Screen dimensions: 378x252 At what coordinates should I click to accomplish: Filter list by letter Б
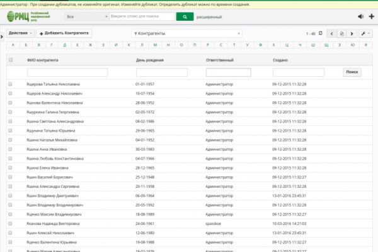[26, 45]
